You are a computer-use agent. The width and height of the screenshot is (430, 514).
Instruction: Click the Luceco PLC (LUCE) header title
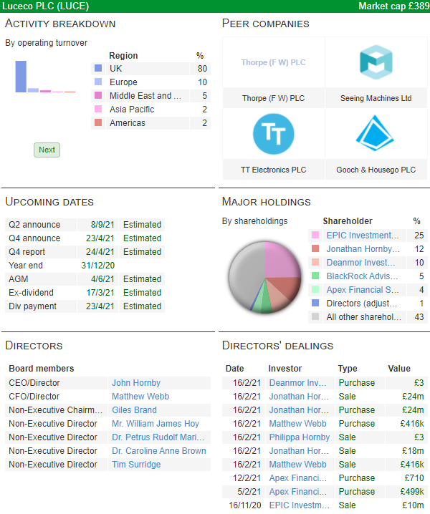tap(46, 6)
